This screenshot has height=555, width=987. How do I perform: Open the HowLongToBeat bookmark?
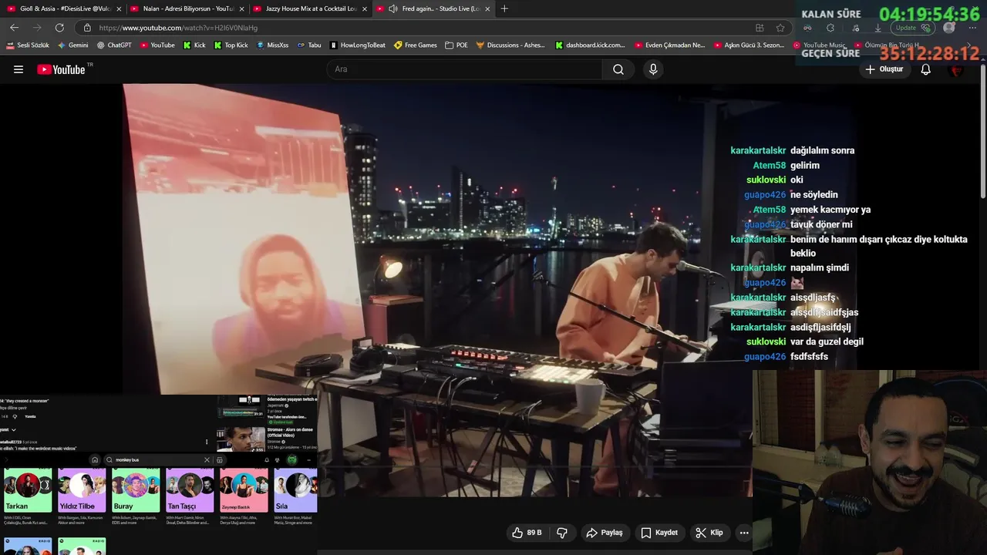click(x=357, y=45)
